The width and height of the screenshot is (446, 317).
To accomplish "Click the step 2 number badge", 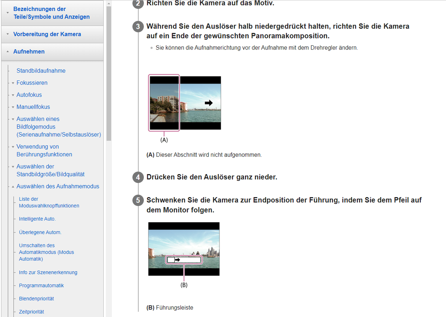I will click(x=138, y=4).
